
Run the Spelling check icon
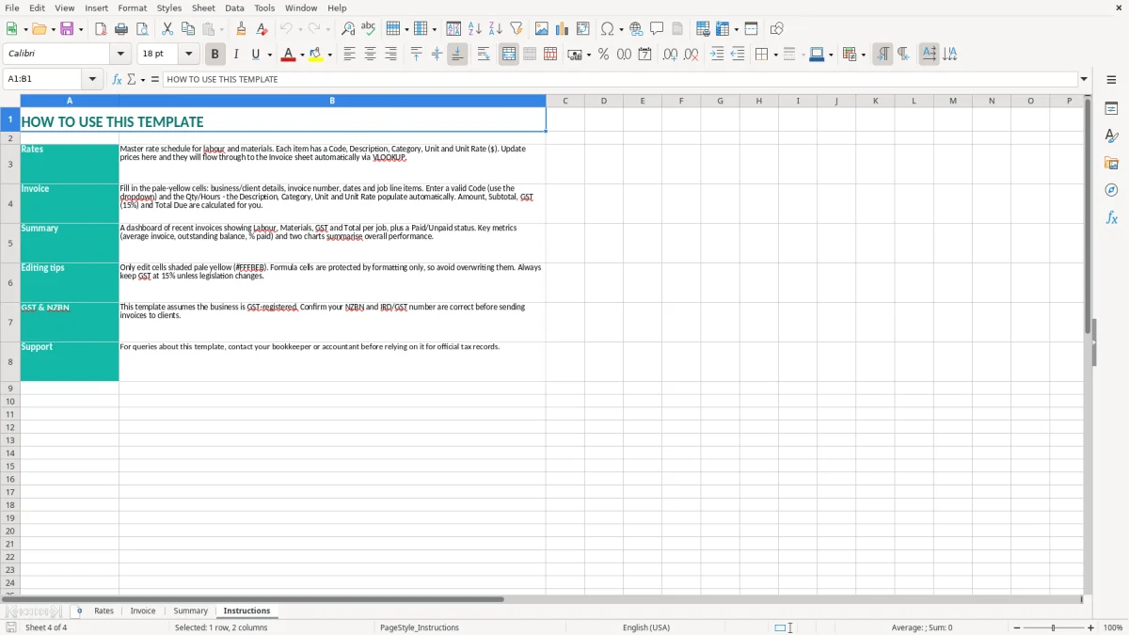[x=369, y=29]
